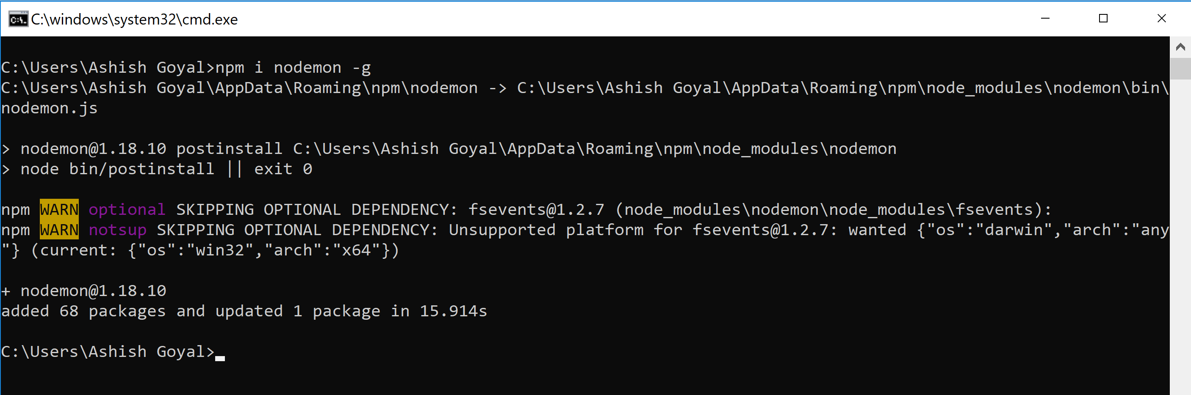
Task: Click the + nodemon@1.18.10 result line
Action: 84,291
